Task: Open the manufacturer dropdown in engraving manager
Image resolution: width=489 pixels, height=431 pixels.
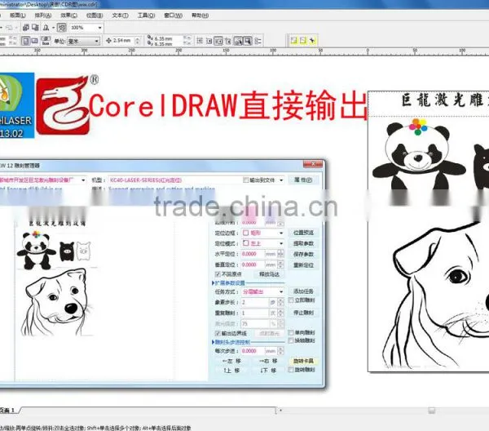Action: (83, 180)
